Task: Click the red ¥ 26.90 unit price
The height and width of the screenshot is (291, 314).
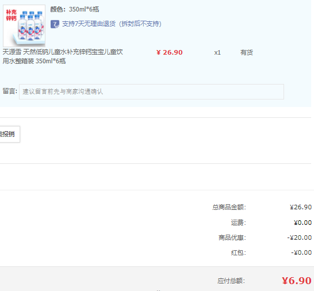Action: 170,52
